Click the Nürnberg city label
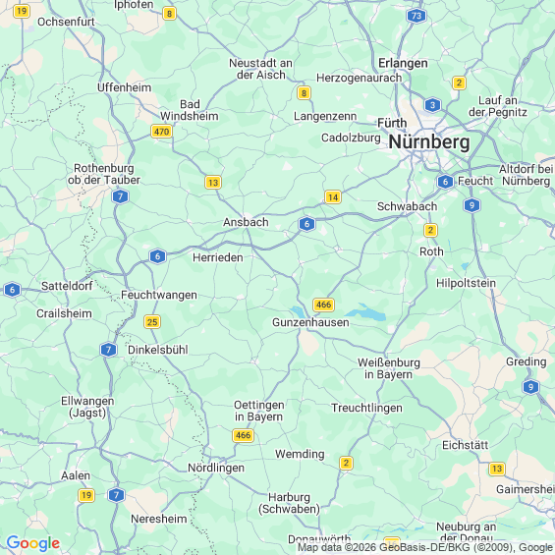The height and width of the screenshot is (555, 555). click(429, 142)
